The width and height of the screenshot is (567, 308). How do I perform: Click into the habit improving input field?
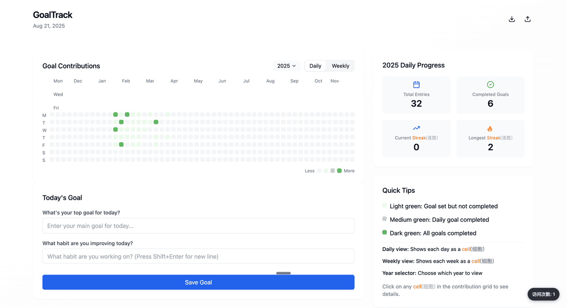198,257
